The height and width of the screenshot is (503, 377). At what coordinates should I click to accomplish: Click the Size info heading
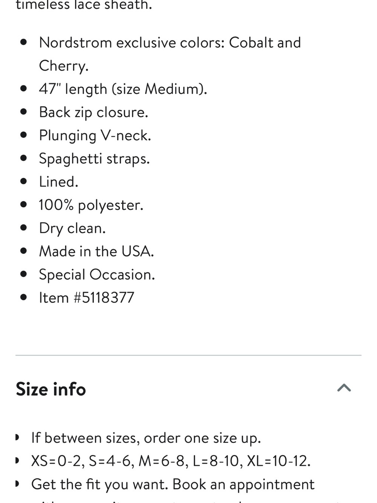pos(51,389)
